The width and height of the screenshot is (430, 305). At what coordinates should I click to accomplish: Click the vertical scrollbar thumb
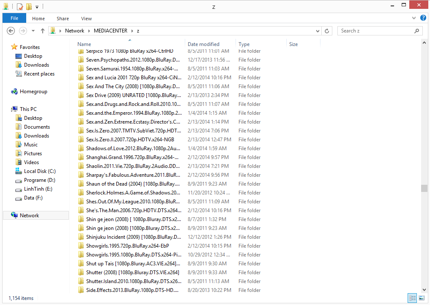424,189
